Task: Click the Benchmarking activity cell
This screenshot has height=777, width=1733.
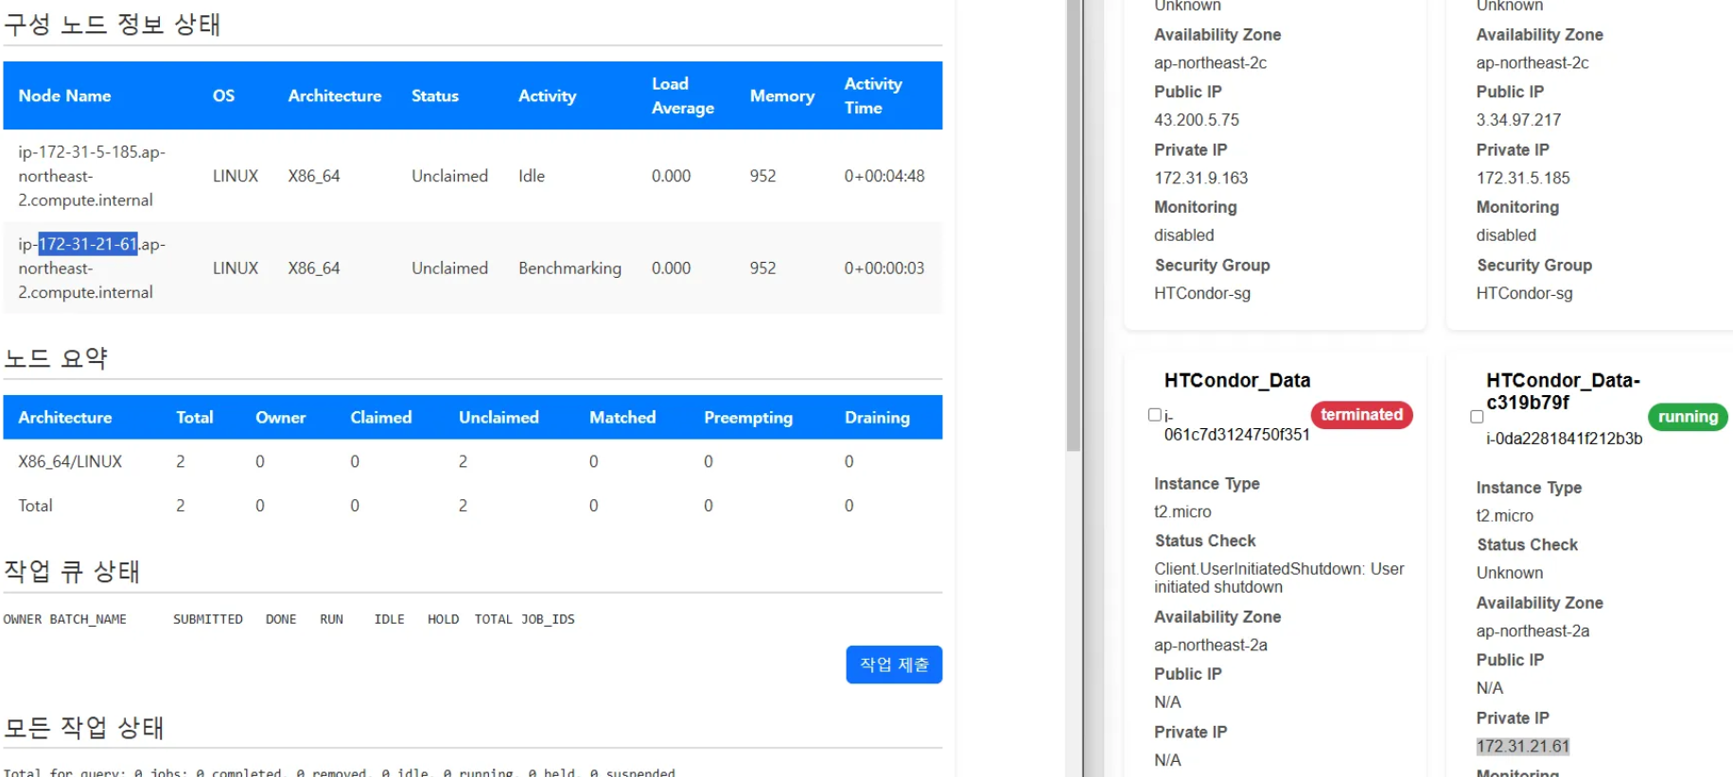Action: point(569,268)
